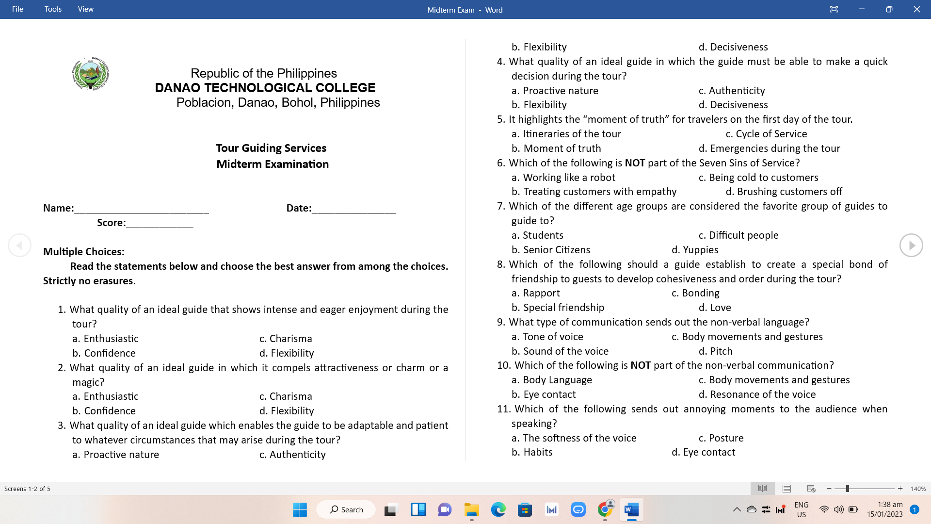The height and width of the screenshot is (524, 931).
Task: Click the auto-hide reading toolbar icon
Action: click(x=834, y=9)
